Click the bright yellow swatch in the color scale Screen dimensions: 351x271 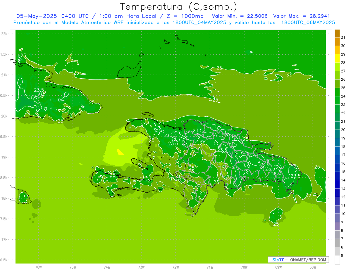[337, 58]
